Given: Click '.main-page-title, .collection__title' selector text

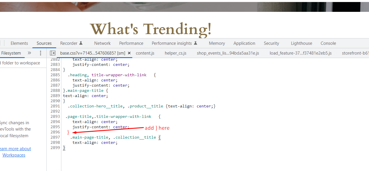Looking at the screenshot, I should [x=113, y=137].
